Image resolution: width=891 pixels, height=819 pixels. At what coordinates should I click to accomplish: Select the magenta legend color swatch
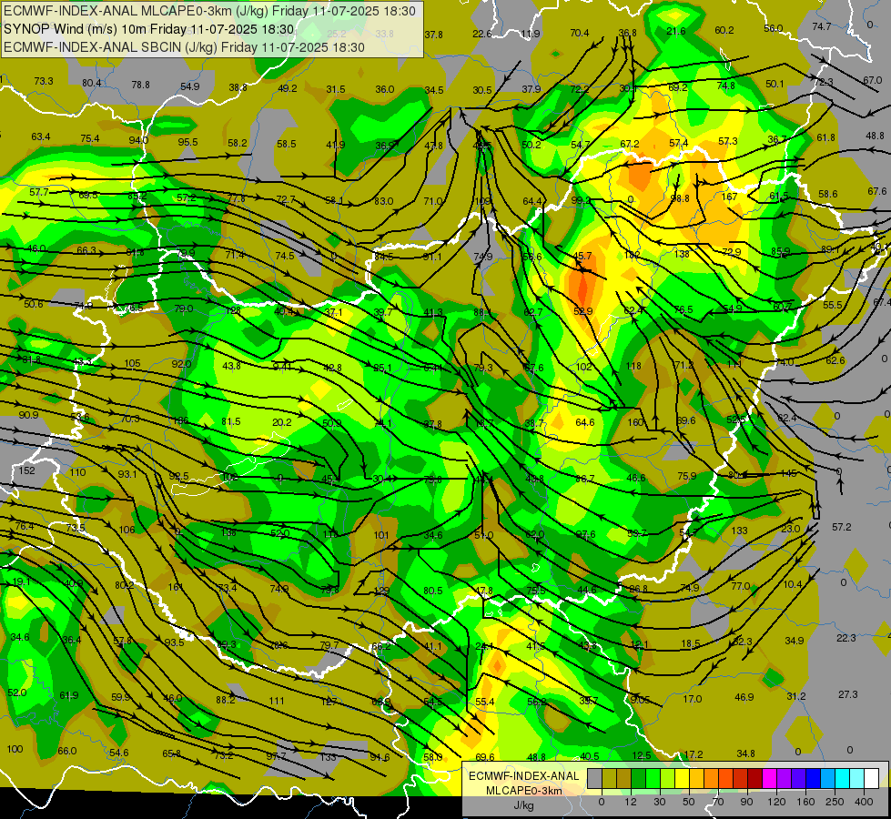pyautogui.click(x=769, y=778)
